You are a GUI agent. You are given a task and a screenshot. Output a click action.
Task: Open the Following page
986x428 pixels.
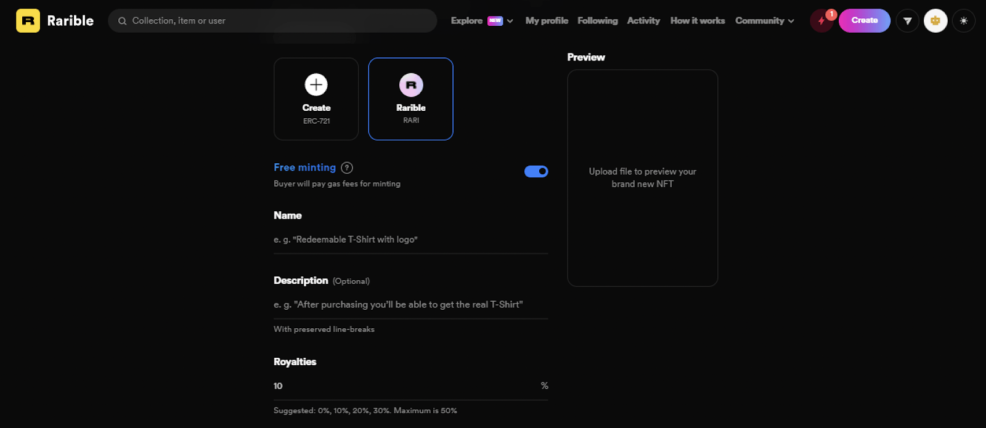pyautogui.click(x=597, y=21)
